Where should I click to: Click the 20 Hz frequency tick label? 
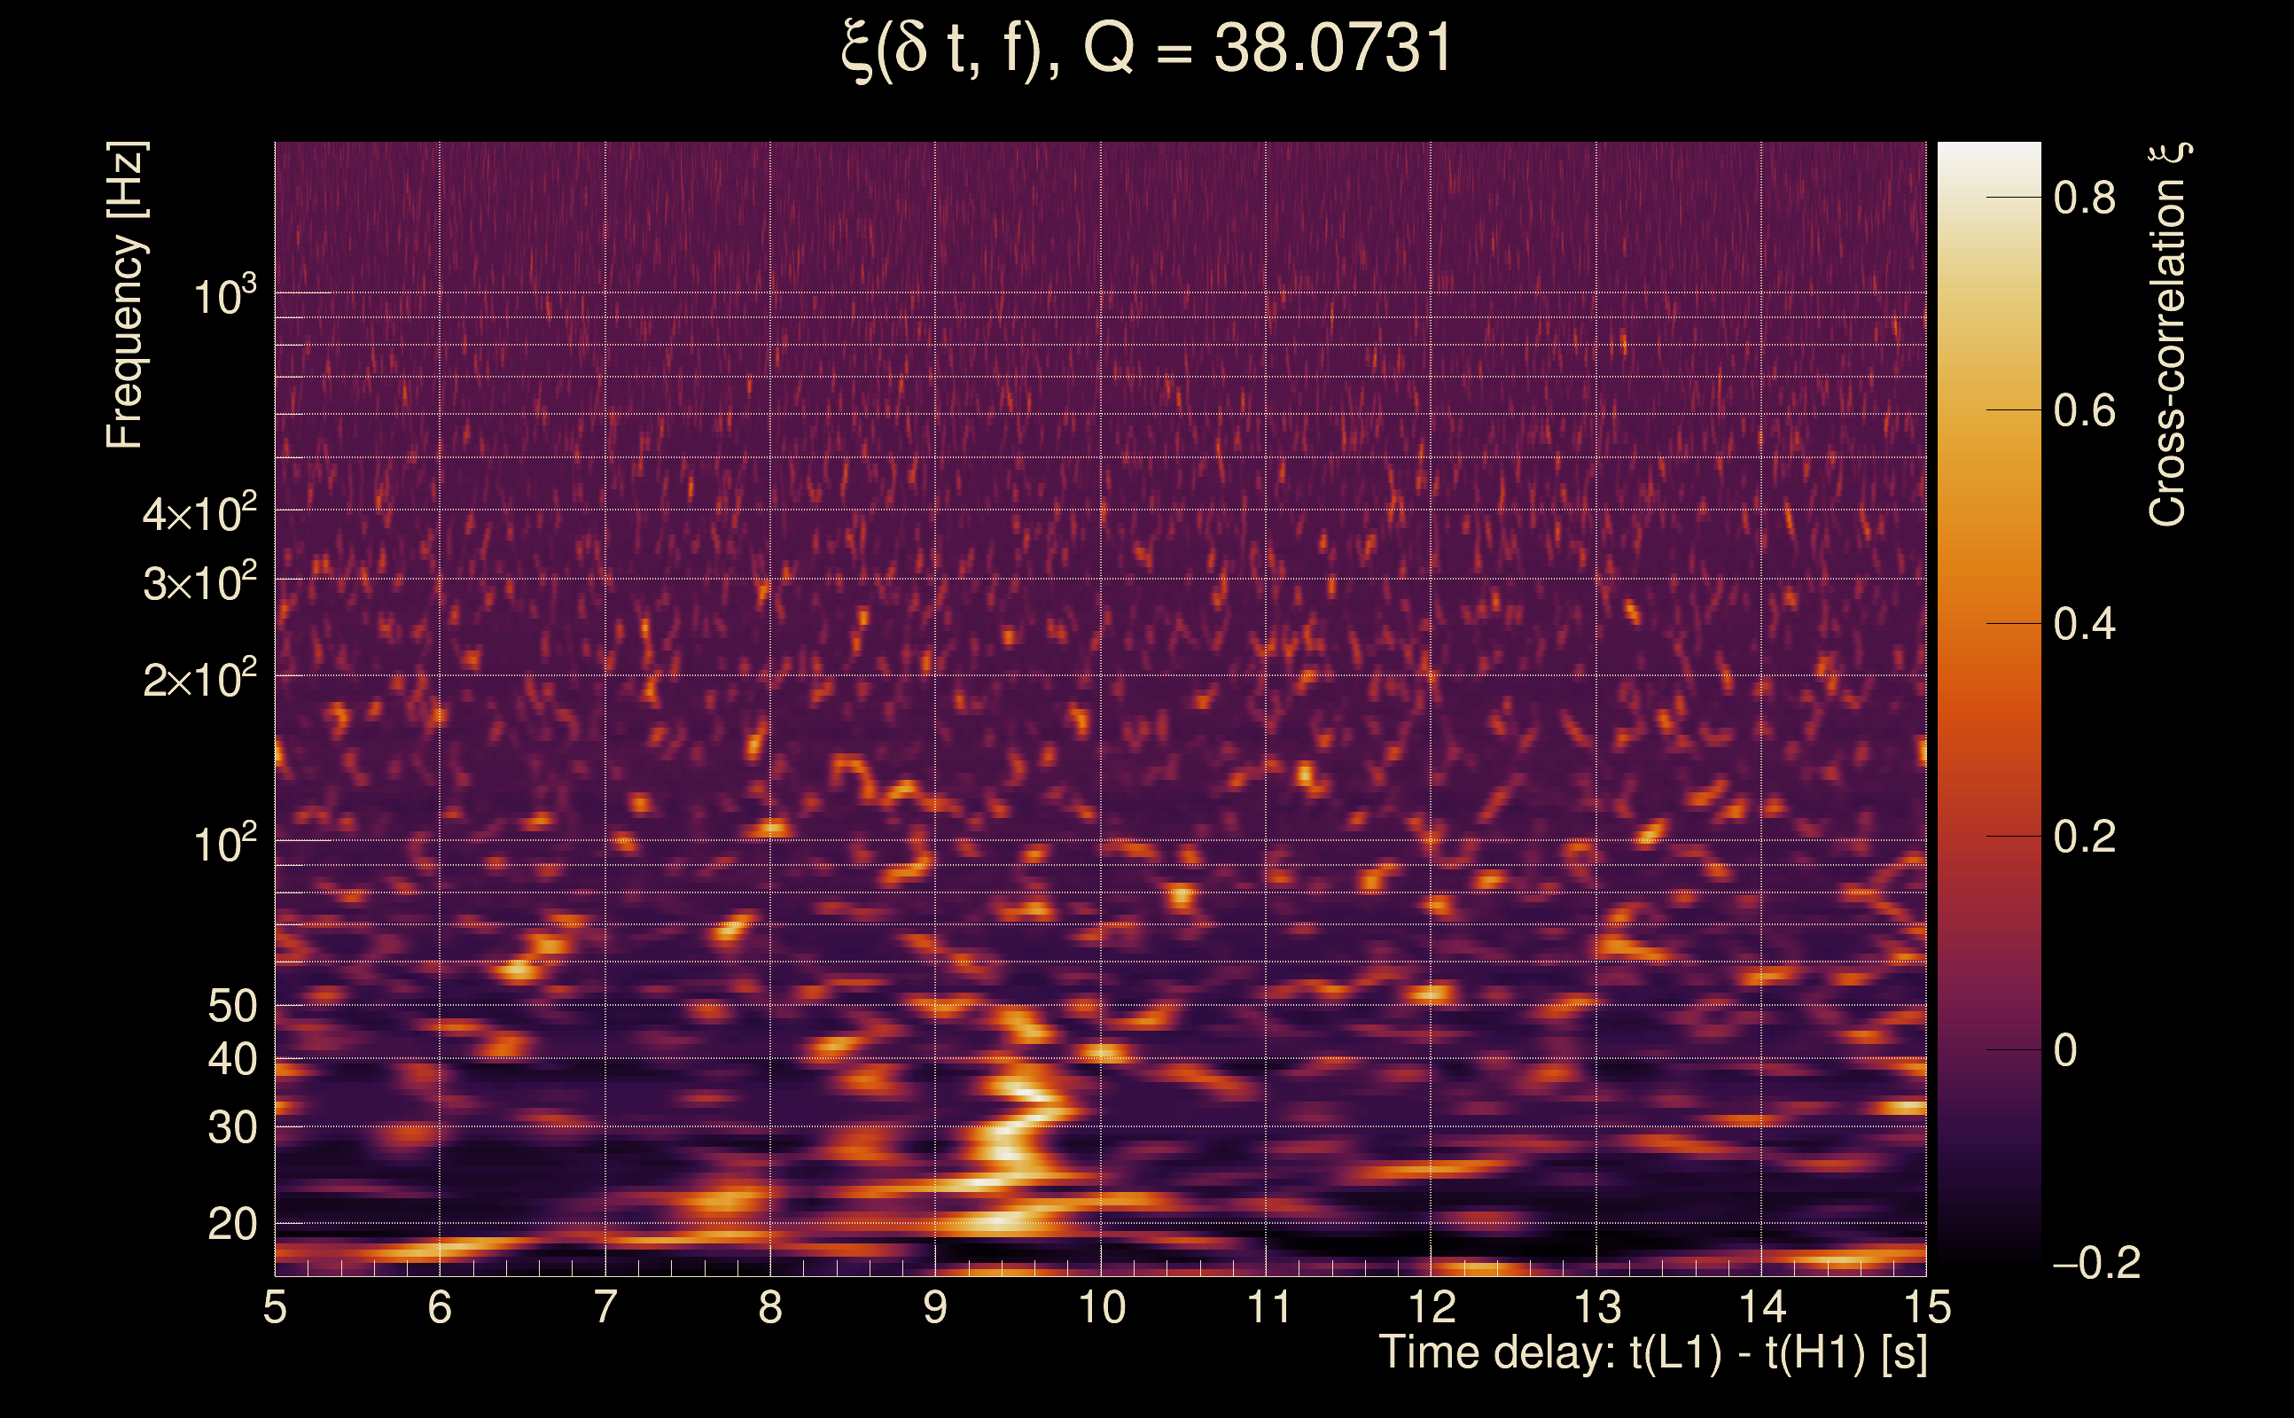click(x=231, y=1224)
